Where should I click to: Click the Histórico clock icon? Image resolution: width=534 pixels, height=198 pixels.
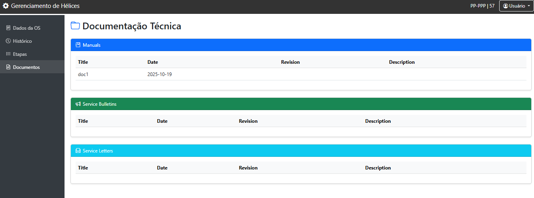[x=8, y=41]
